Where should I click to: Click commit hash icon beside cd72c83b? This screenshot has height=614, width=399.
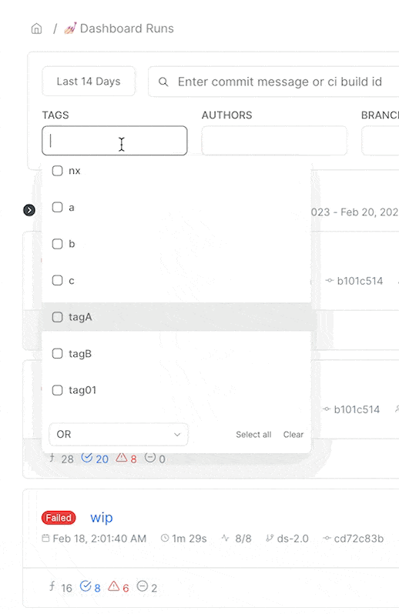click(327, 539)
